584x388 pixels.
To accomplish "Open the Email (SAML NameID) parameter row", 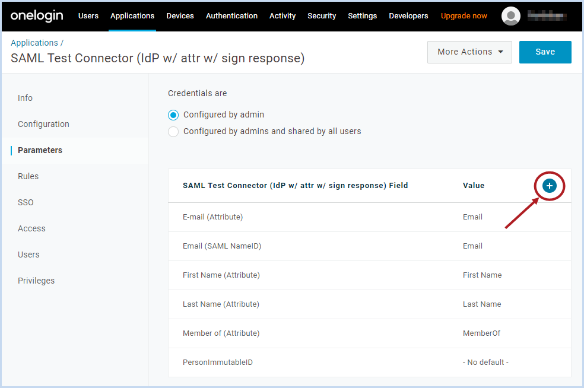I will click(x=370, y=246).
